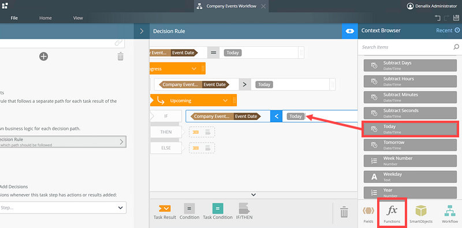Select the Weekday text function
This screenshot has height=228, width=462.
click(x=410, y=177)
